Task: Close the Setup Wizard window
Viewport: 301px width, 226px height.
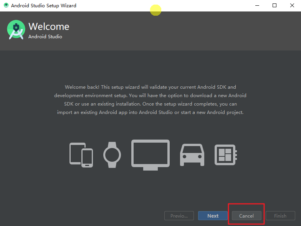Action: 292,5
